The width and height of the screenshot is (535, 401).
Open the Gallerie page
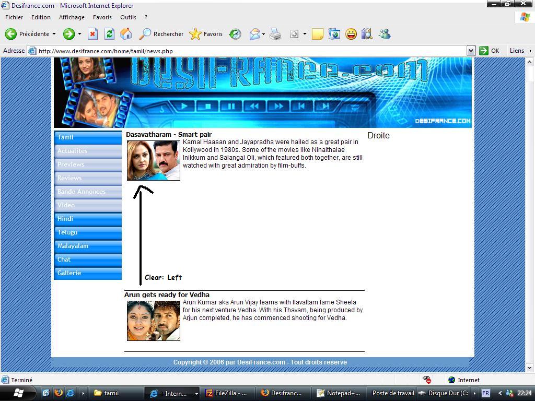click(88, 273)
